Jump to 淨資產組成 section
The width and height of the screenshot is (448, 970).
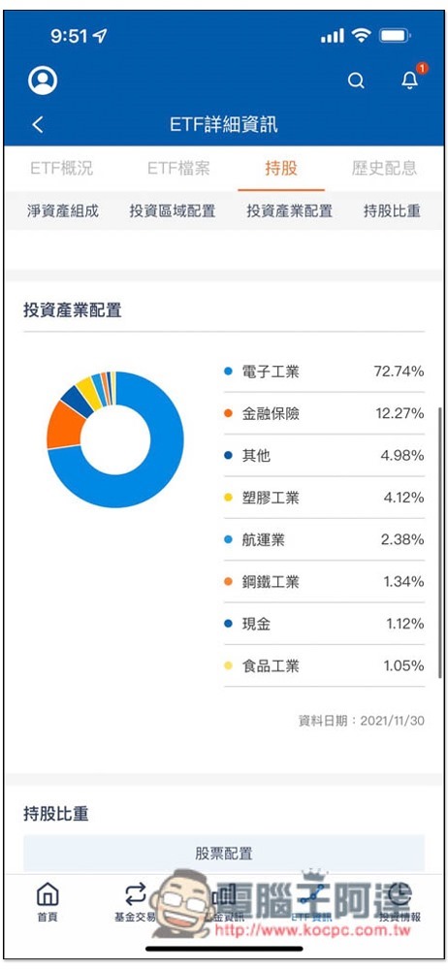tap(62, 210)
